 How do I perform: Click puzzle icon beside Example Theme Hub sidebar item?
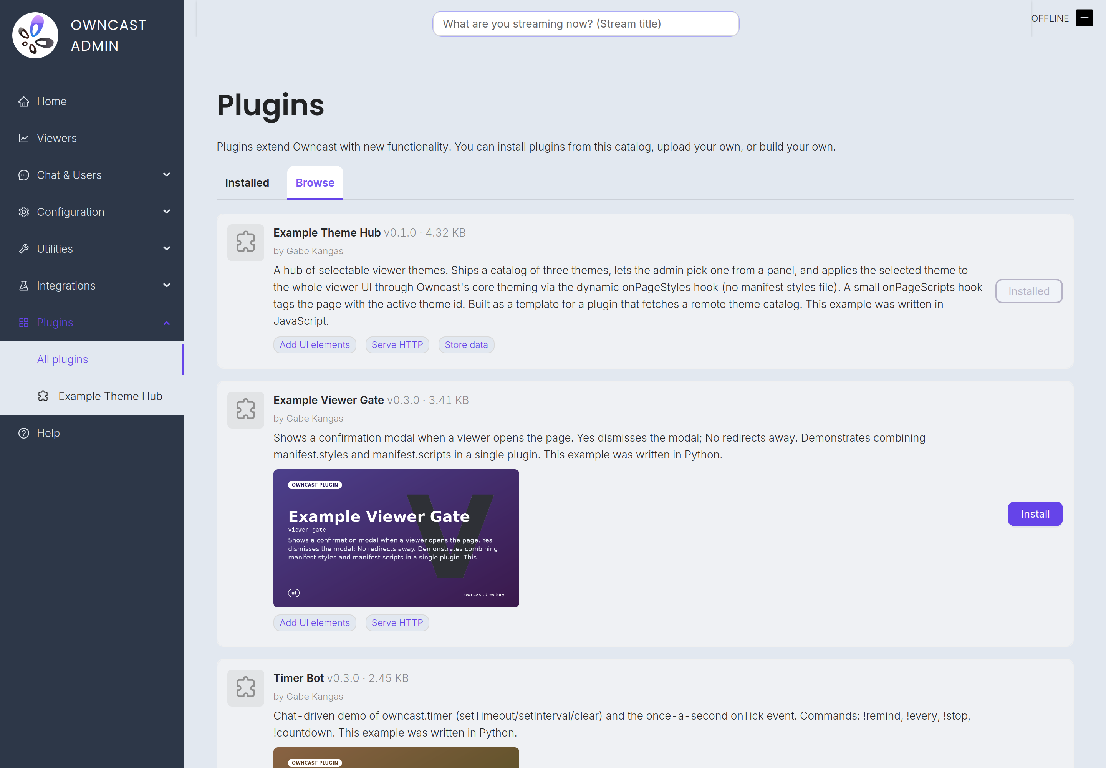click(43, 396)
